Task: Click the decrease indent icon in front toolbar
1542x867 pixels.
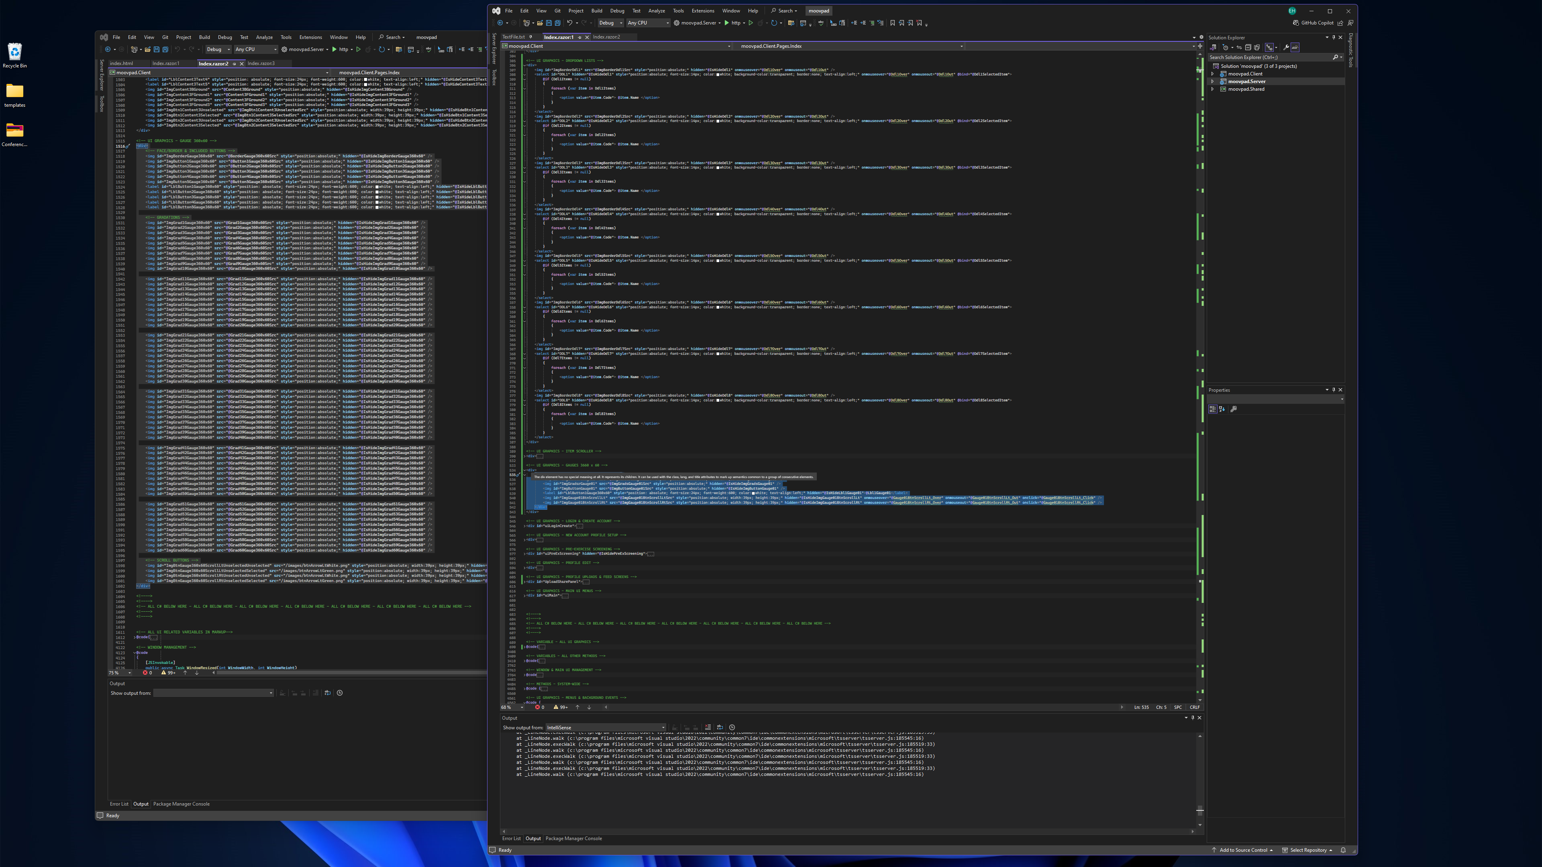Action: coord(854,23)
